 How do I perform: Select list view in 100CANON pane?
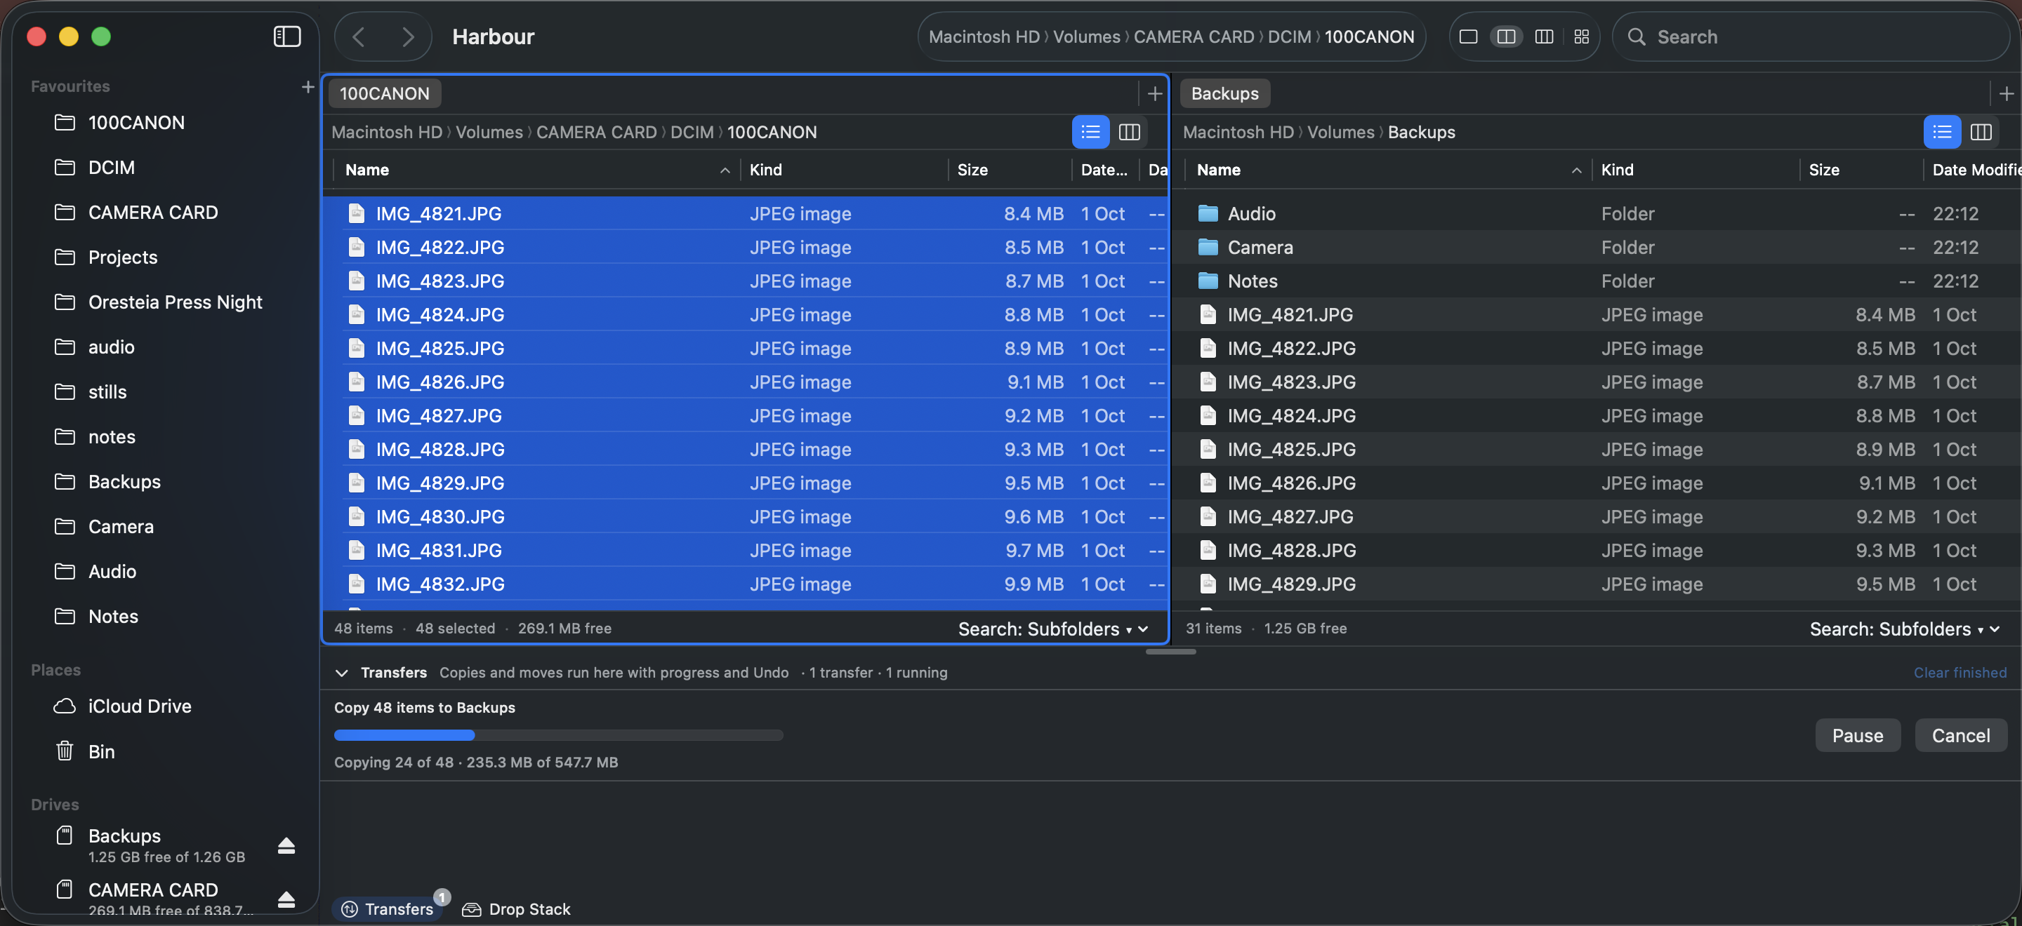coord(1090,132)
